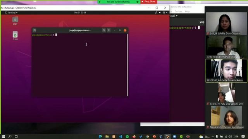Select Ni Luh De Dian Oktarini video tile
Image resolution: width=248 pixels, height=139 pixels.
226,24
